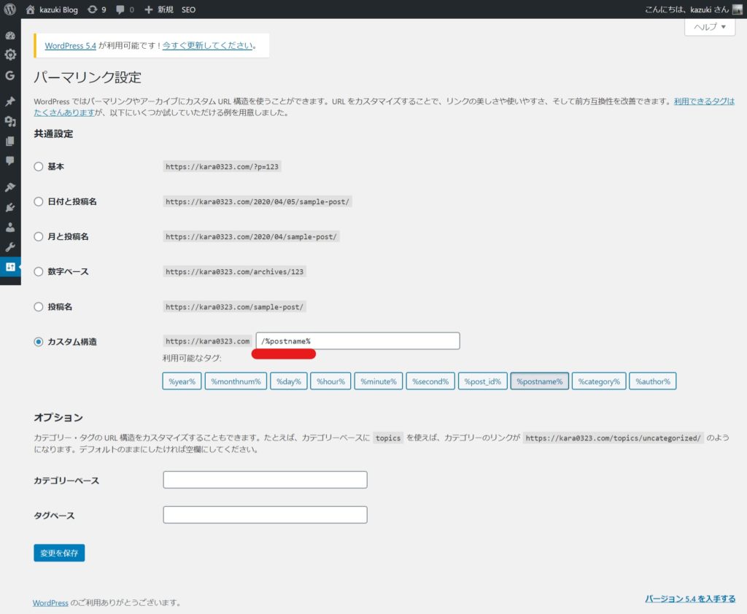Click the オプション section heading
The width and height of the screenshot is (747, 614).
pos(58,417)
